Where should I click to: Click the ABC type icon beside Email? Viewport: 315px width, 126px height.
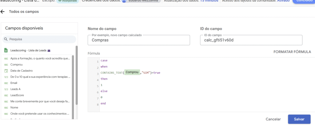click(x=6, y=83)
